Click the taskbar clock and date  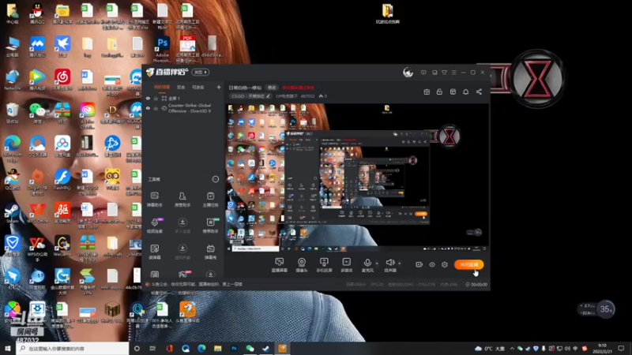[x=603, y=348]
